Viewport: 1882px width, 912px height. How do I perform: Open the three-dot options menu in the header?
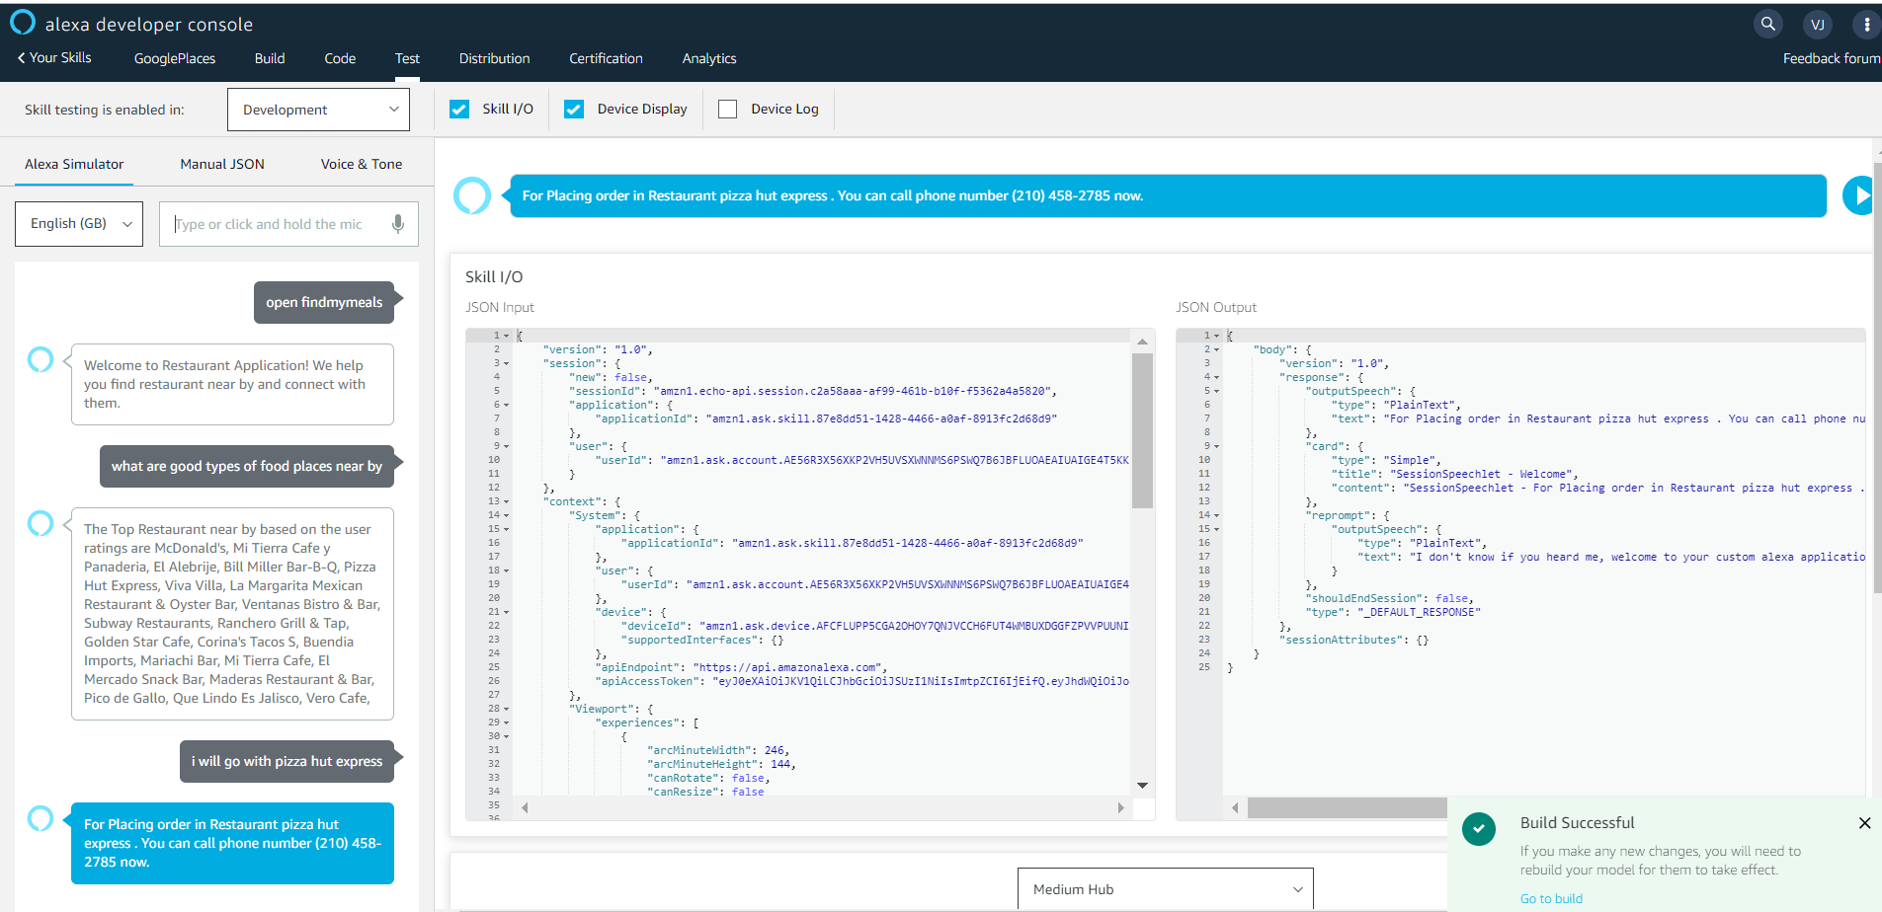click(x=1866, y=25)
